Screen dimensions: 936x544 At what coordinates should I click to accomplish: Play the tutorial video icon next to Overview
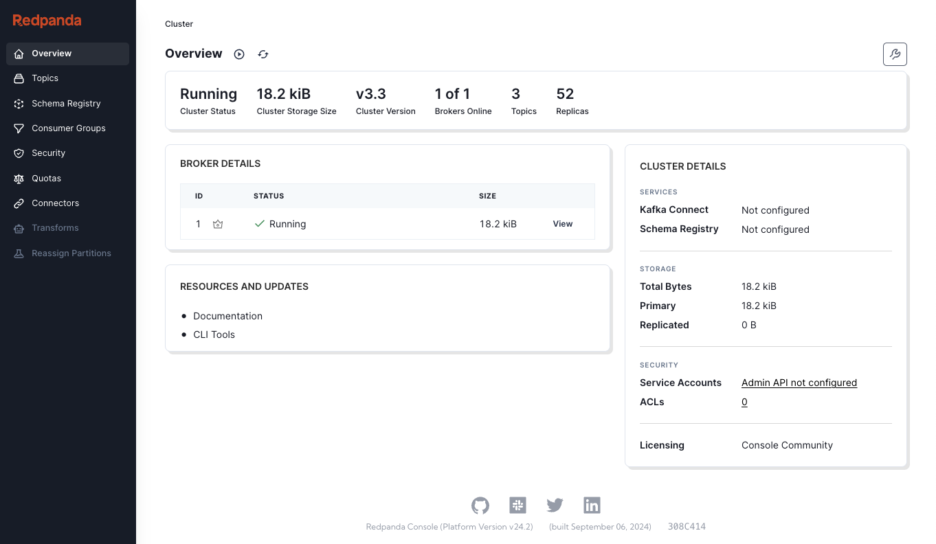pos(238,54)
